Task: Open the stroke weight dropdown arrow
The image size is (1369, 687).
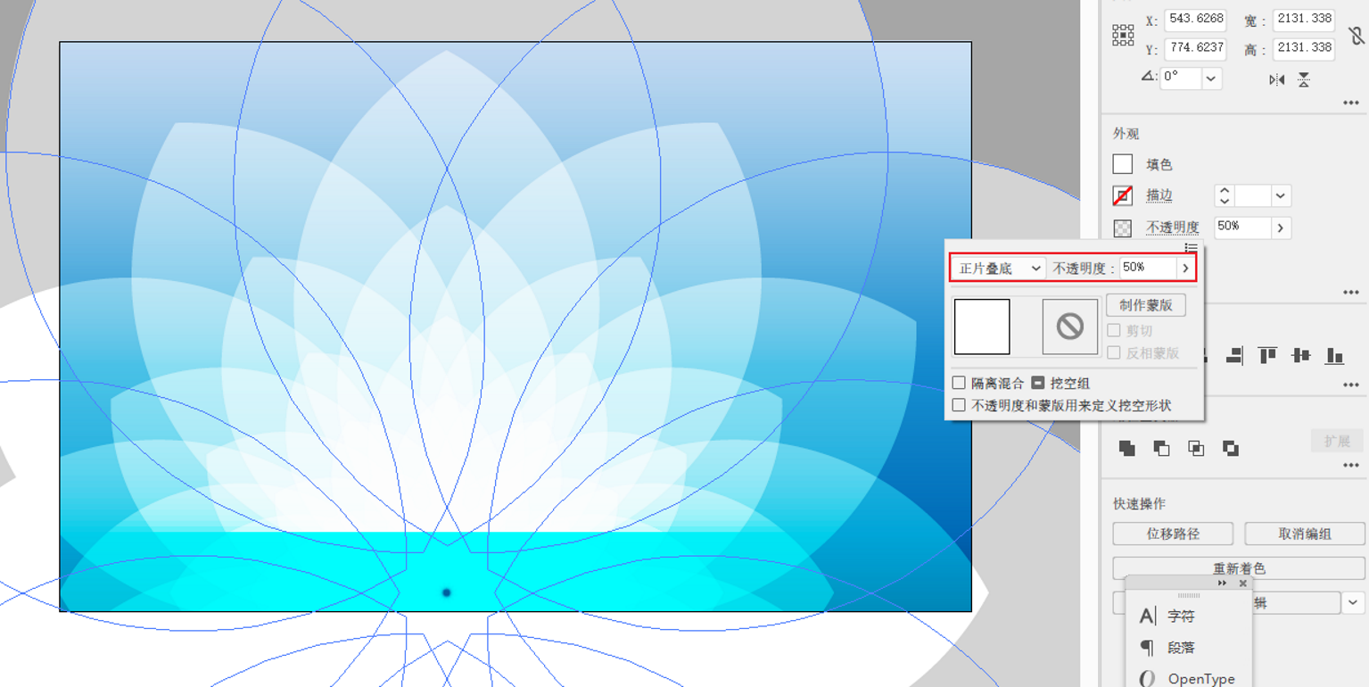Action: coord(1281,195)
